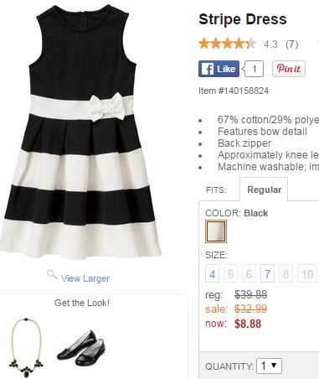
Task: Open the (7) reviews count
Action: tap(292, 44)
